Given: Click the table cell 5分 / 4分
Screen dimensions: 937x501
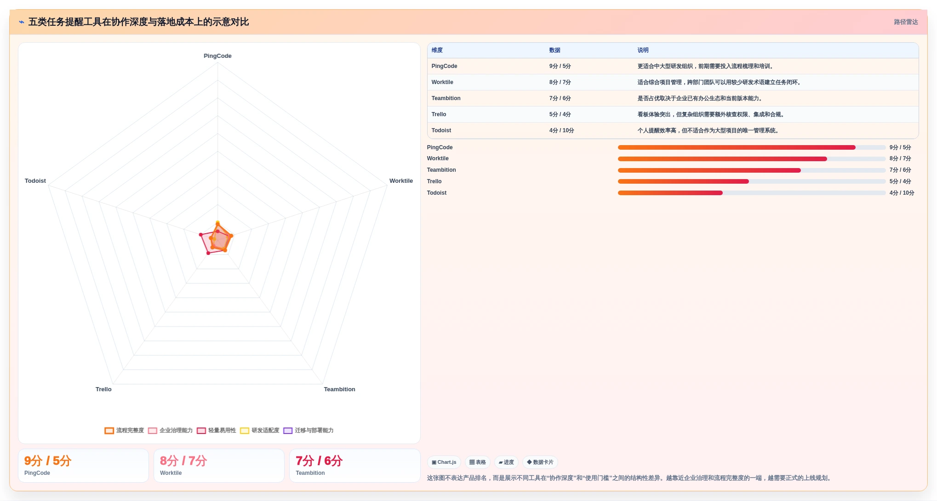Looking at the screenshot, I should pyautogui.click(x=560, y=114).
